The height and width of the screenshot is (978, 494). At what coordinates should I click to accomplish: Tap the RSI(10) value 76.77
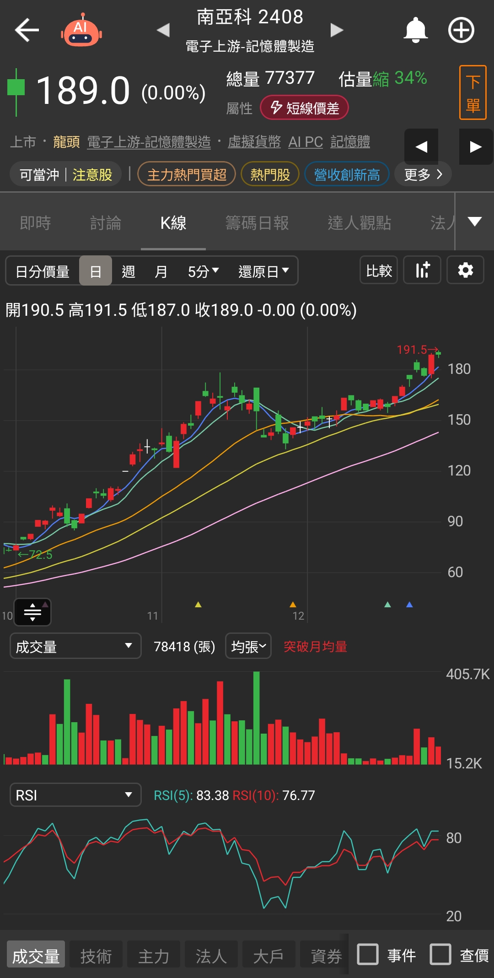pos(299,795)
